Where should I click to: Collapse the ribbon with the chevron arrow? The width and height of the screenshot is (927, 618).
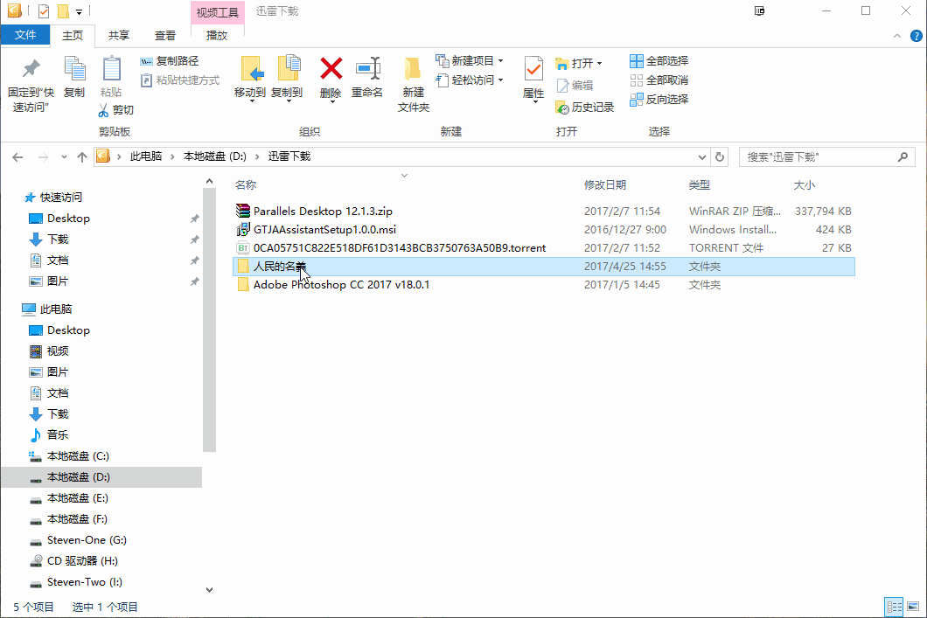tap(897, 36)
